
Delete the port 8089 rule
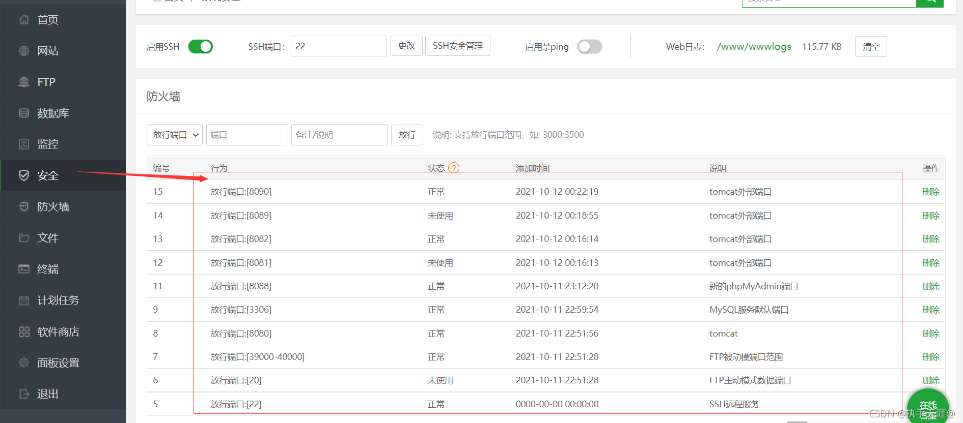tap(931, 216)
